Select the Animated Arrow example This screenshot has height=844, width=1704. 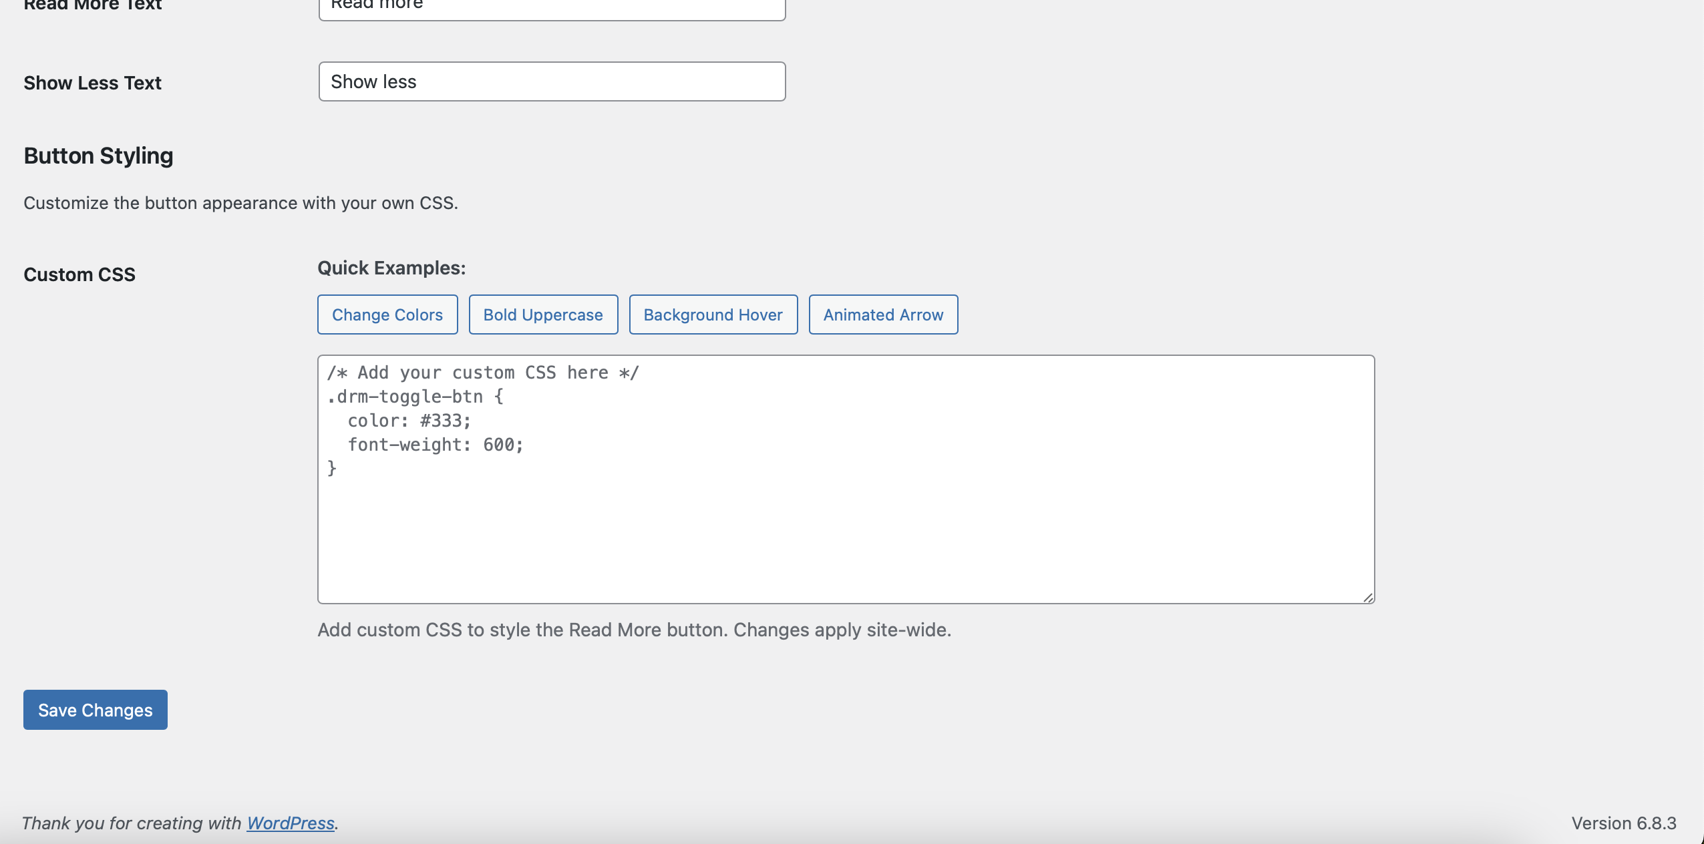pyautogui.click(x=883, y=314)
